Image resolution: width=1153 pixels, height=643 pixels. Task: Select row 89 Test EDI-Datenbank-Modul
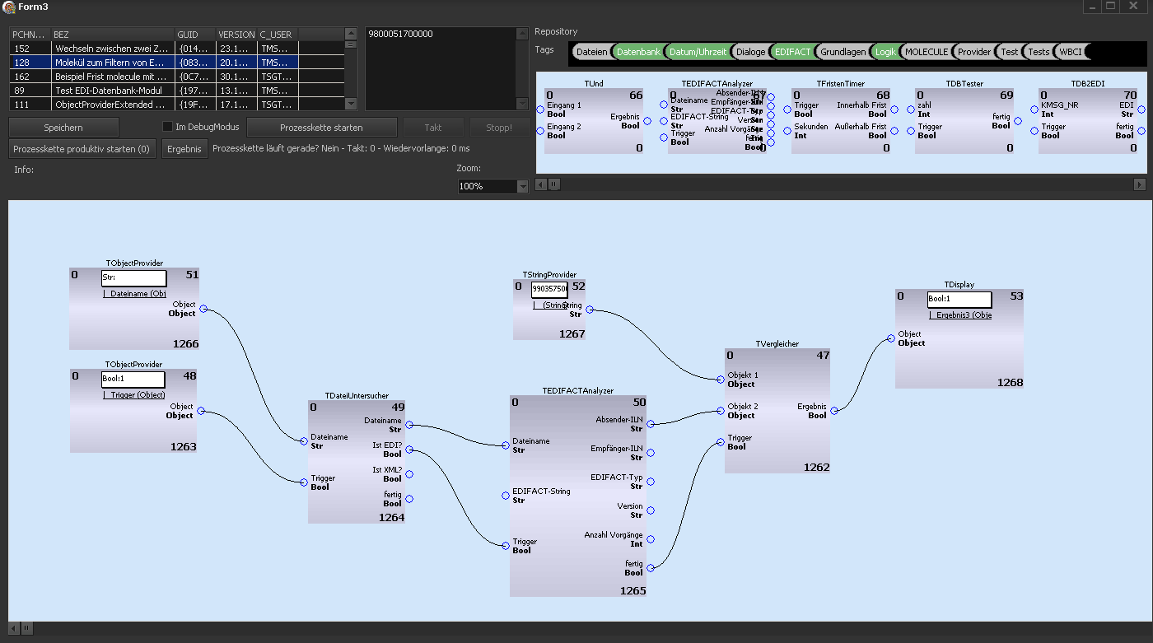tap(176, 91)
